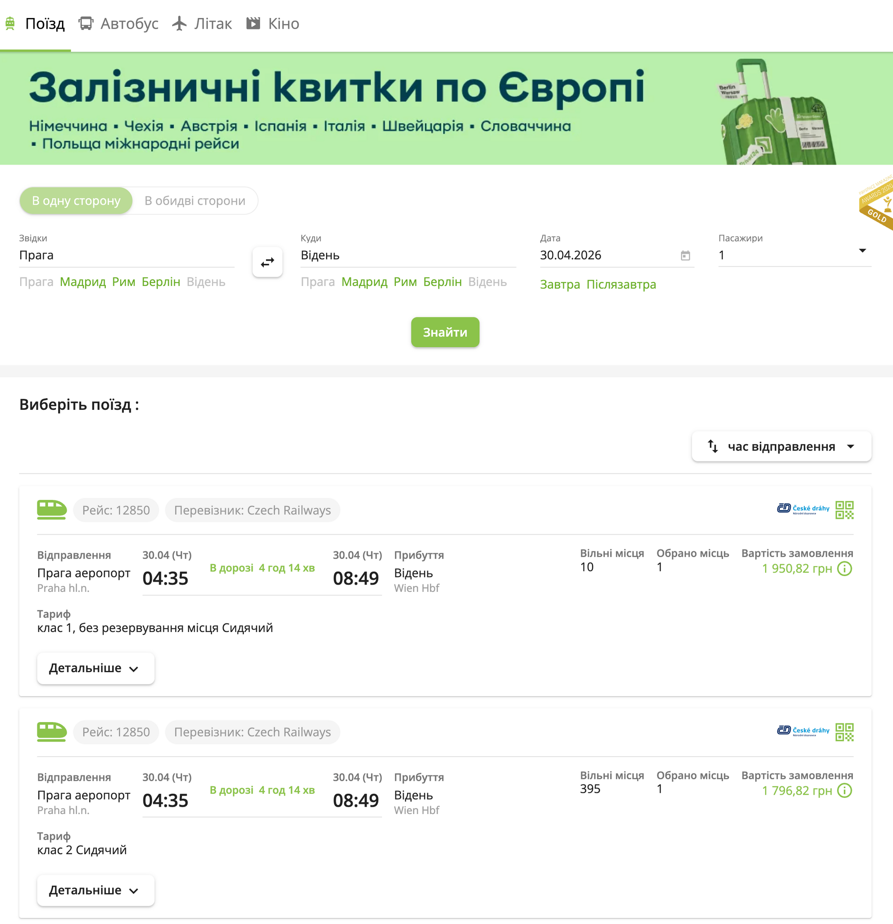
Task: Open the calendar icon next to the date
Action: [x=685, y=255]
